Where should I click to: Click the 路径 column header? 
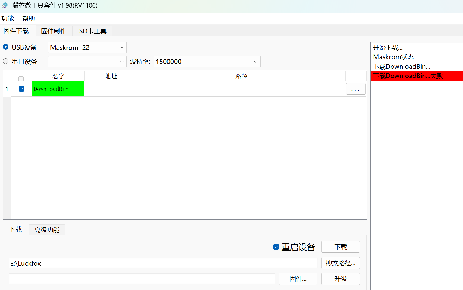pos(241,76)
